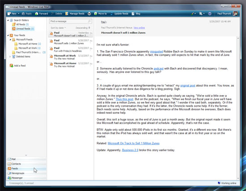Collapse the Microsoft Feeds folder expander
Image resolution: width=246 pixels, height=191 pixels.
click(10, 40)
